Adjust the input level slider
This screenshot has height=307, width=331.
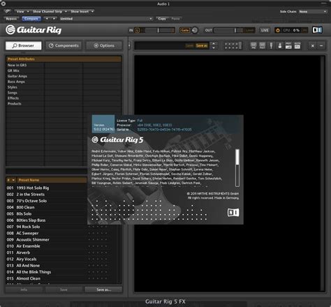[x=158, y=30]
